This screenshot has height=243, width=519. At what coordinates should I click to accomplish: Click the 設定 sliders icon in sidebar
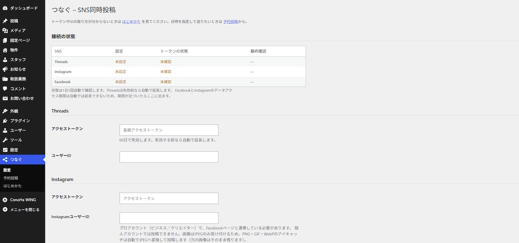5,150
